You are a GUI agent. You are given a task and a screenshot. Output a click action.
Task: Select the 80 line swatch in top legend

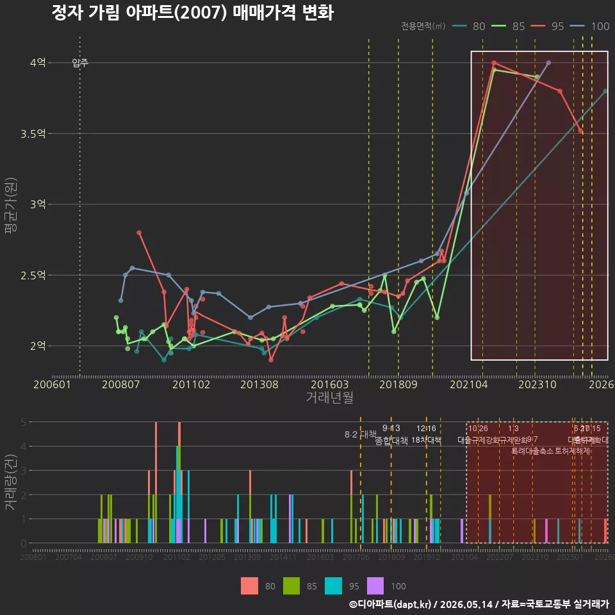click(459, 26)
